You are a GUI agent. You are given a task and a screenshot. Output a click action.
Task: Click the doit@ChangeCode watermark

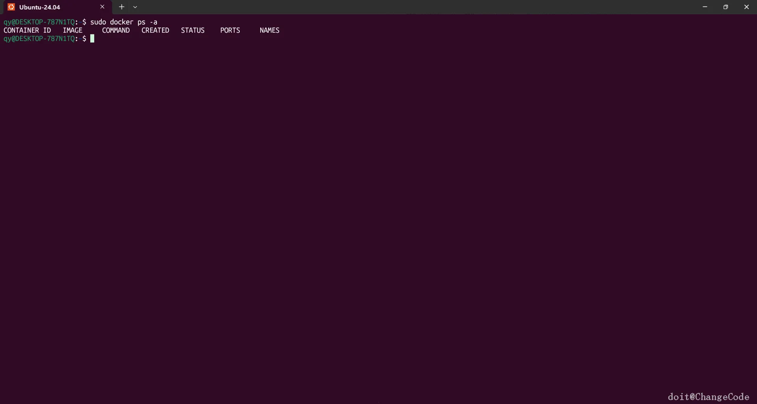pyautogui.click(x=709, y=397)
